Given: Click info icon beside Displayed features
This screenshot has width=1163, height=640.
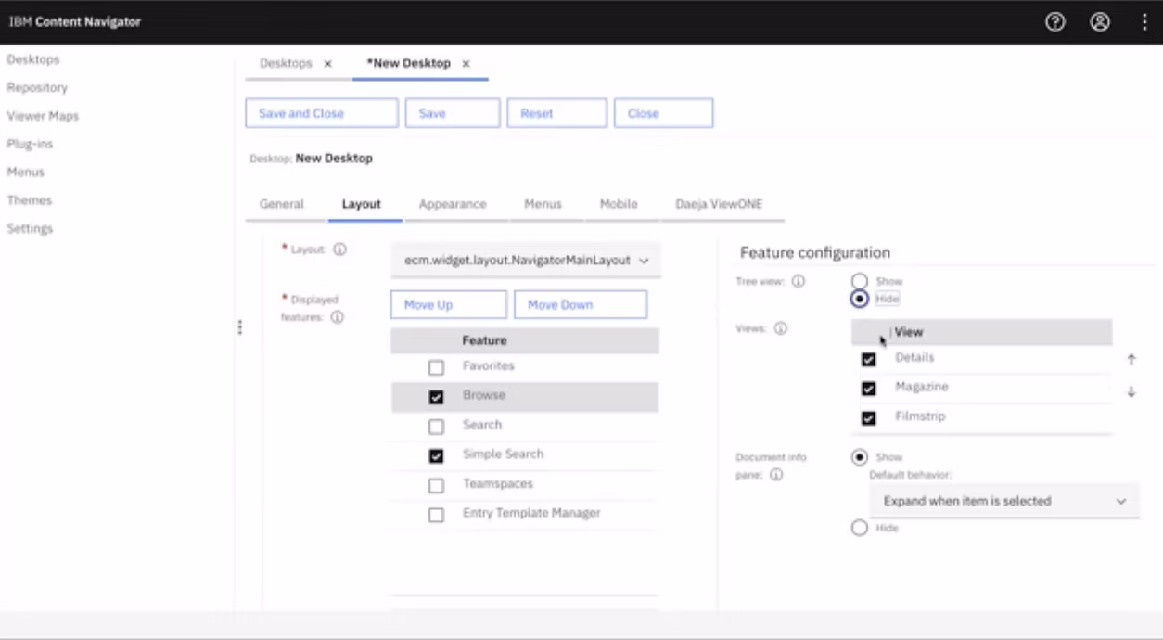Looking at the screenshot, I should pyautogui.click(x=337, y=317).
